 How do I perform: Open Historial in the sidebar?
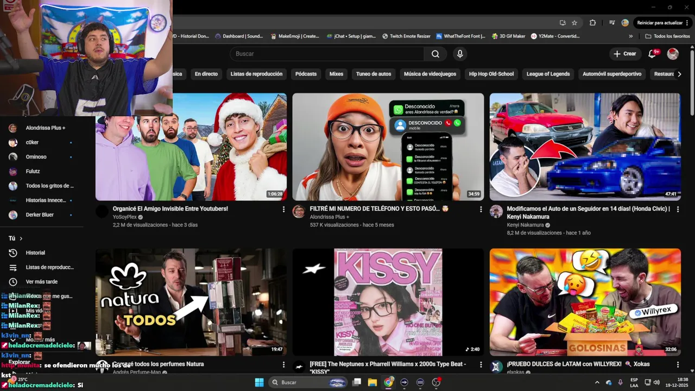pyautogui.click(x=41, y=253)
